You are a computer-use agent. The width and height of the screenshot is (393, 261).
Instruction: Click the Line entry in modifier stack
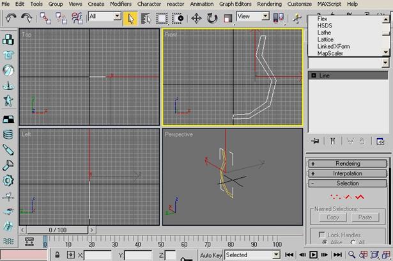324,75
